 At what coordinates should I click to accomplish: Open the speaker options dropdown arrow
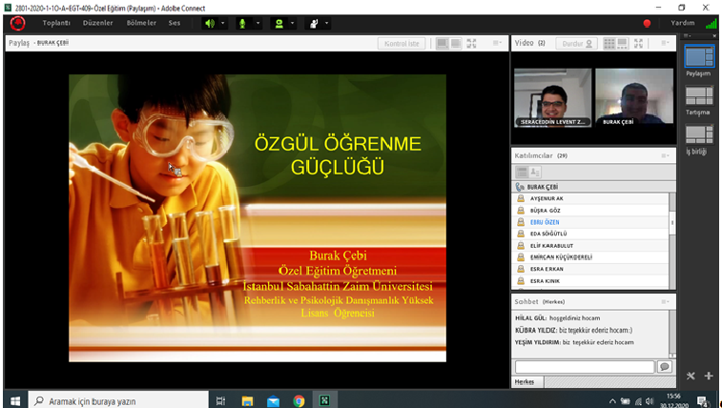pyautogui.click(x=222, y=23)
